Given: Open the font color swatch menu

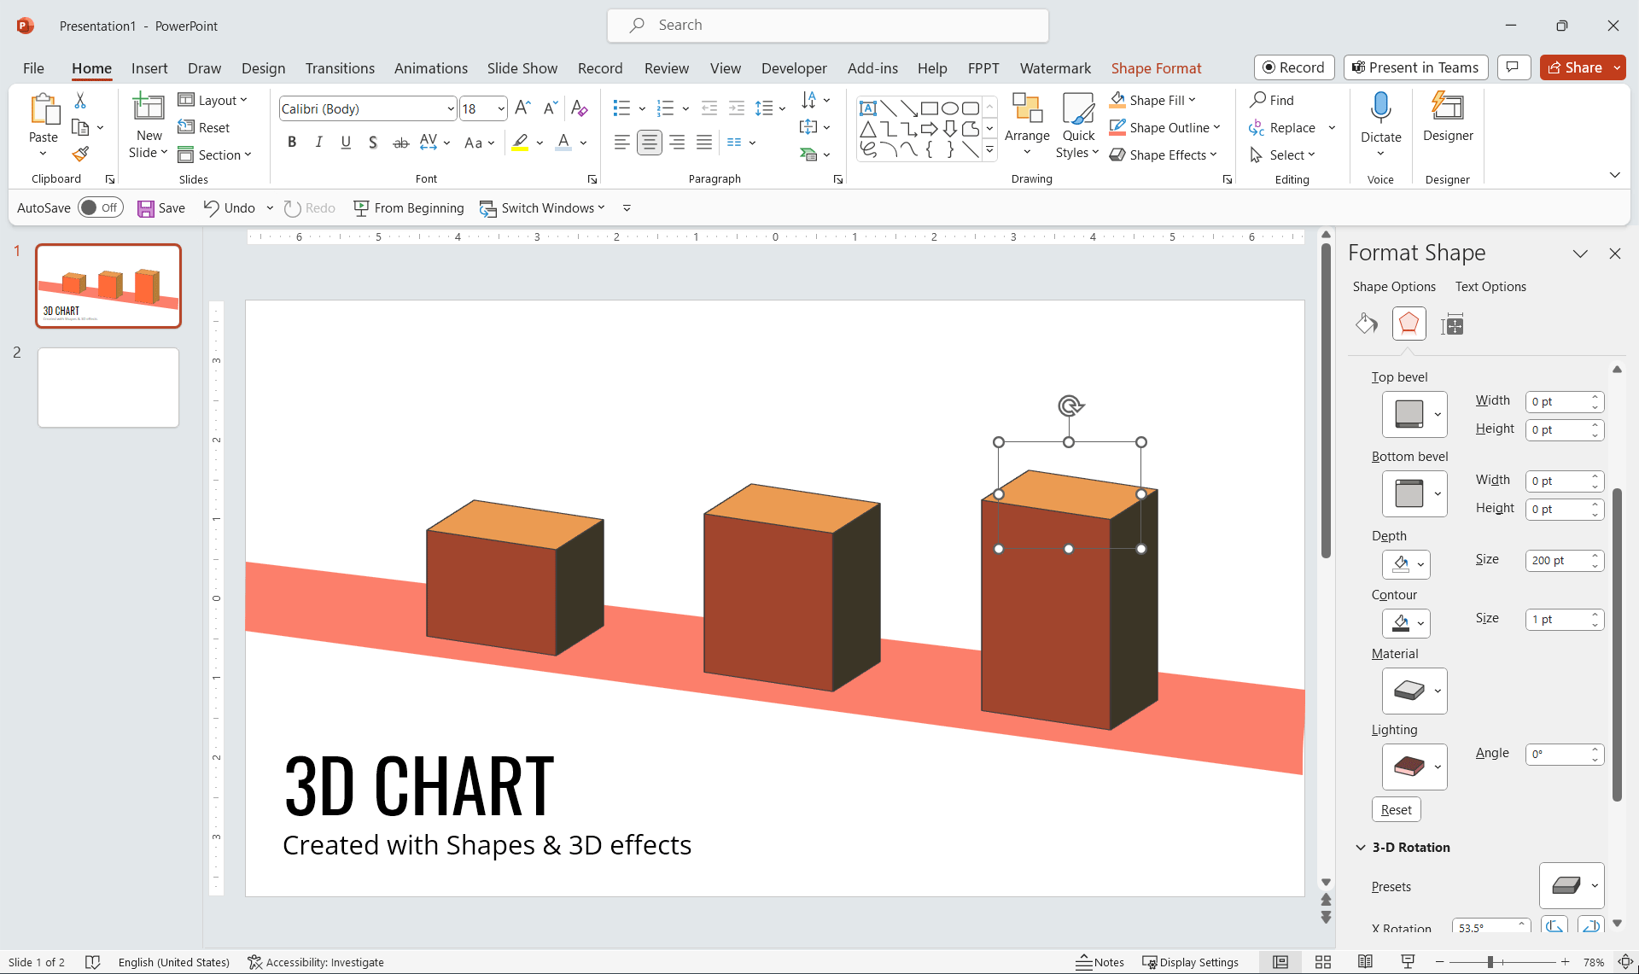Looking at the screenshot, I should (583, 143).
